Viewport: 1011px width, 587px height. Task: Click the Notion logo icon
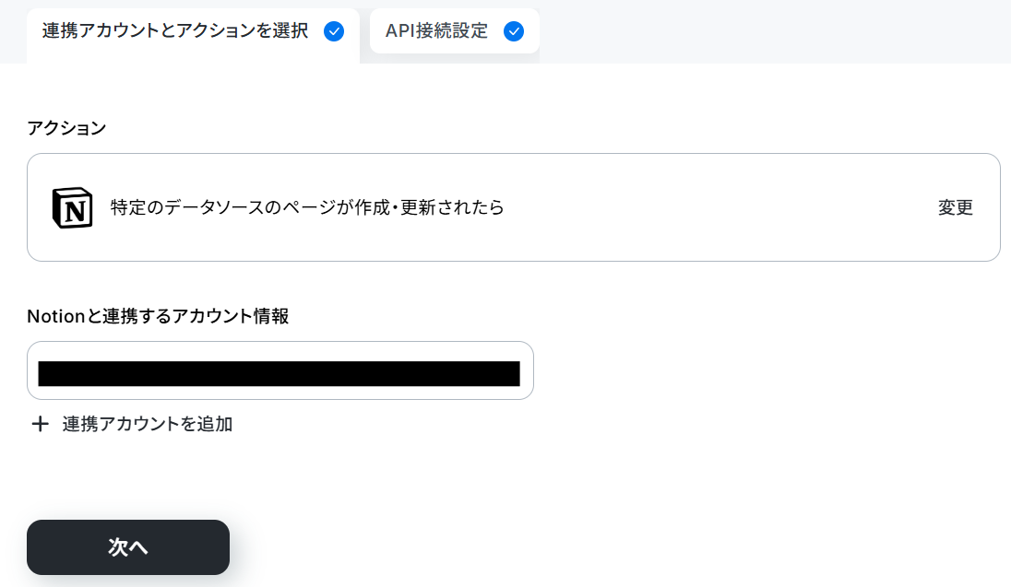(72, 207)
